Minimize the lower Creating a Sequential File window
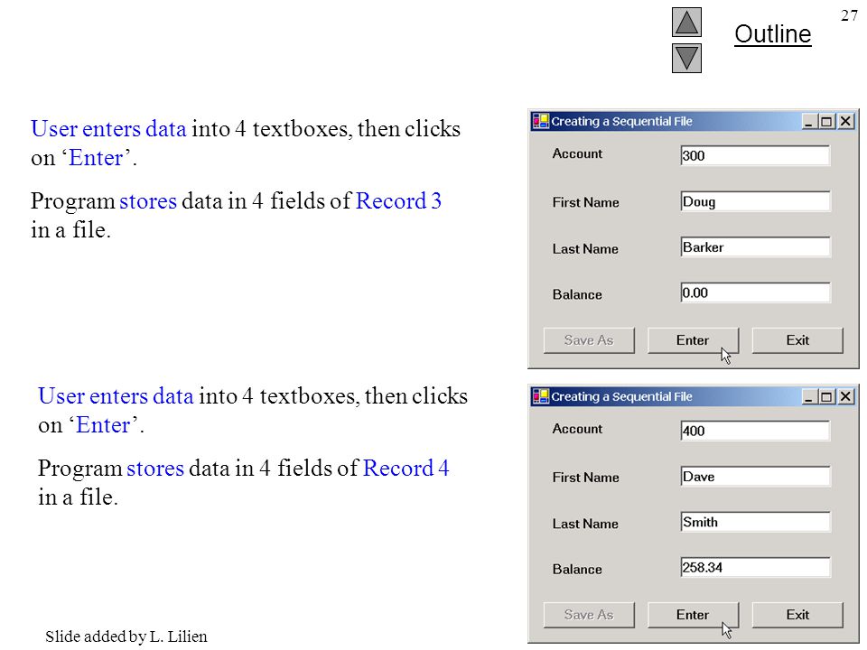This screenshot has height=650, width=867. (x=809, y=397)
